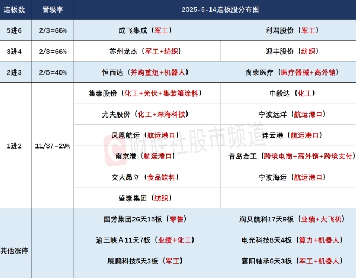Select the 连云港 stock cell
The height and width of the screenshot is (278, 356).
click(x=292, y=135)
